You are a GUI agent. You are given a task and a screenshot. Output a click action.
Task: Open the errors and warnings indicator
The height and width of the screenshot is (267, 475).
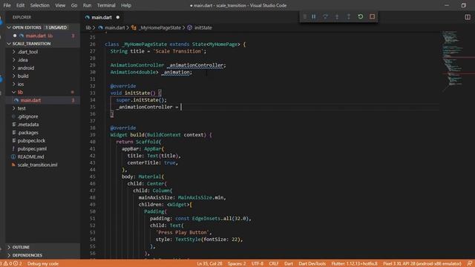(x=12, y=264)
